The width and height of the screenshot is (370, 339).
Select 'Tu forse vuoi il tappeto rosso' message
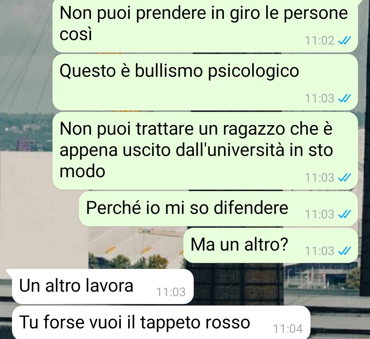coord(161,323)
